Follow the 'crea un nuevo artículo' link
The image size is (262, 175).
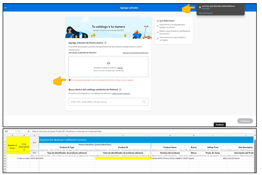121,94
